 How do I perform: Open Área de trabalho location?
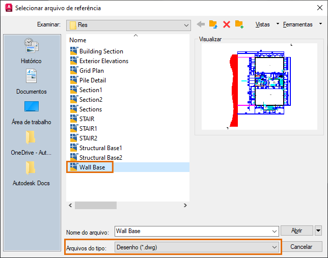coord(32,113)
